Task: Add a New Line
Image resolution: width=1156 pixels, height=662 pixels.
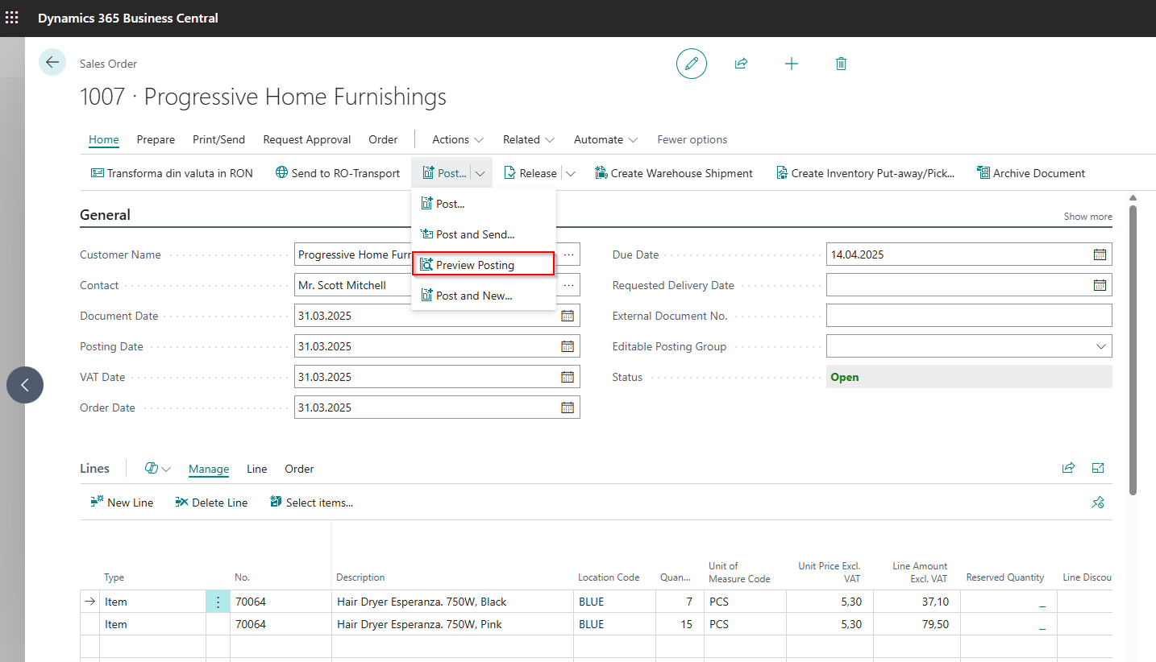Action: (x=122, y=503)
